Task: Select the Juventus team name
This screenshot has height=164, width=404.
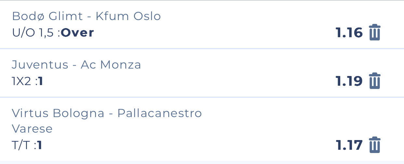Action: [x=40, y=65]
